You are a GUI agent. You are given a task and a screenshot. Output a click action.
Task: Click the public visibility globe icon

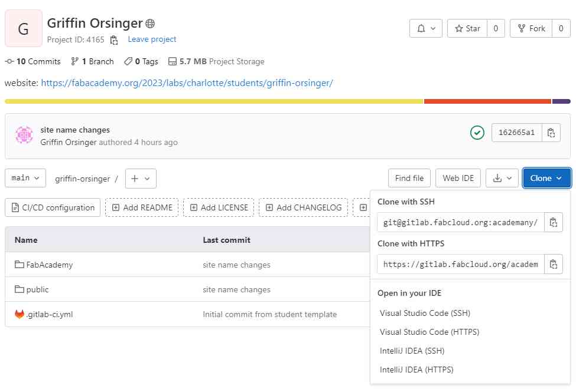click(150, 24)
